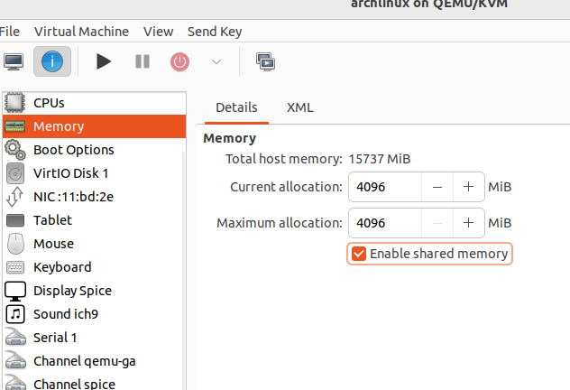Screen dimensions: 570x390
Task: Increase maximum allocation with plus button
Action: pyautogui.click(x=468, y=222)
